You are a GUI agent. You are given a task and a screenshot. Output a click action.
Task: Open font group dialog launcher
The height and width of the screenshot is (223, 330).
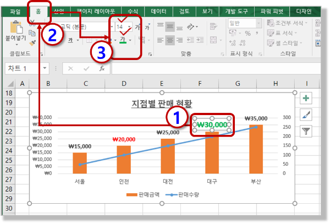150,55
